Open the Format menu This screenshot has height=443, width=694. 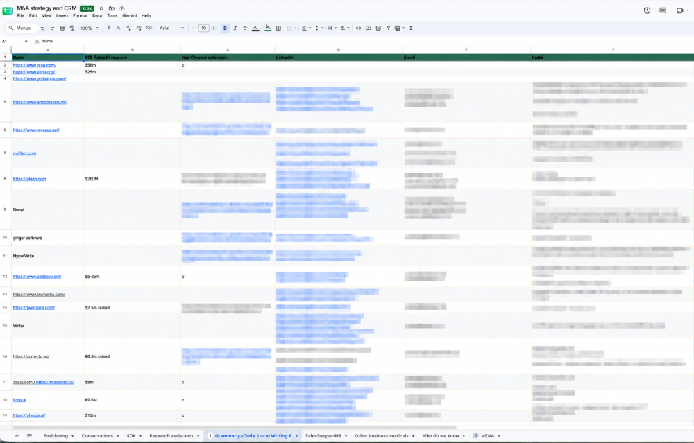[80, 15]
